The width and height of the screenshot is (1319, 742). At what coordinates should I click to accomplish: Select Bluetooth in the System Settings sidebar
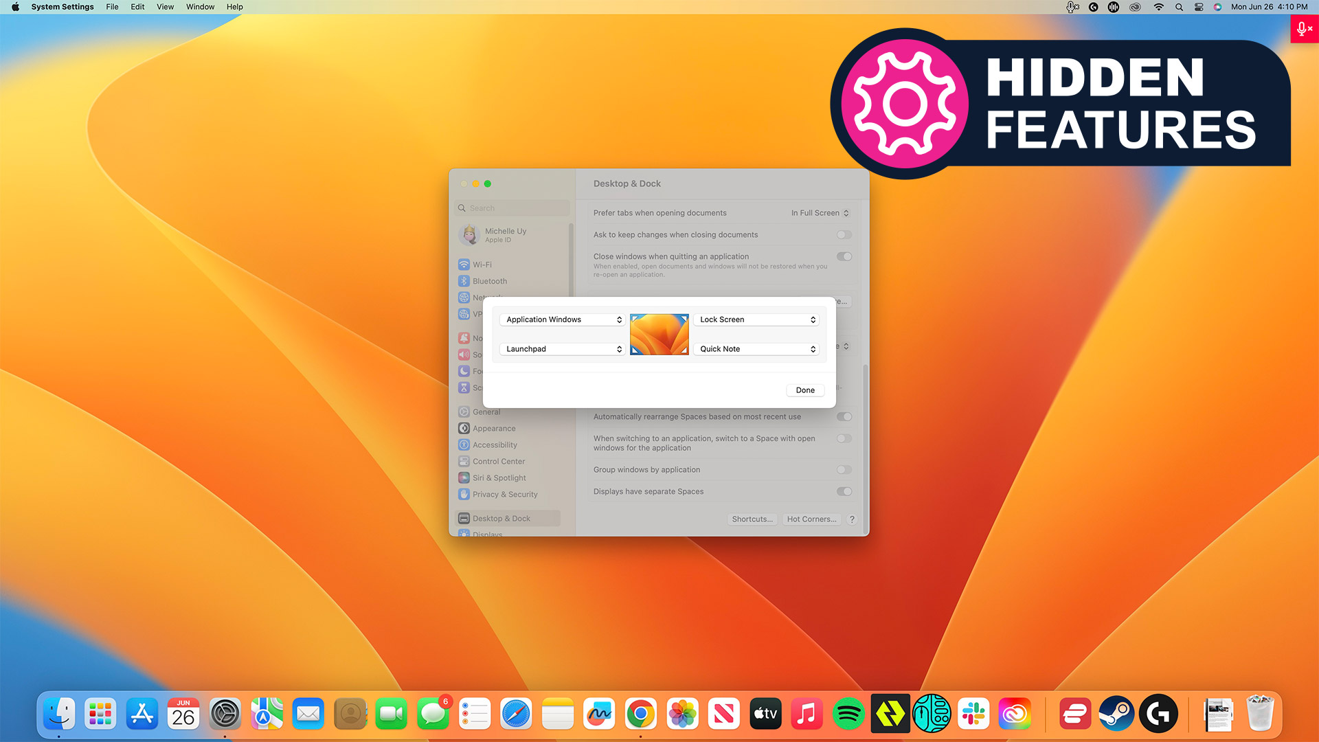489,281
